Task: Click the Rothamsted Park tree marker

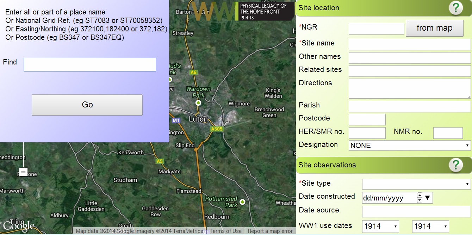Action: [242, 202]
